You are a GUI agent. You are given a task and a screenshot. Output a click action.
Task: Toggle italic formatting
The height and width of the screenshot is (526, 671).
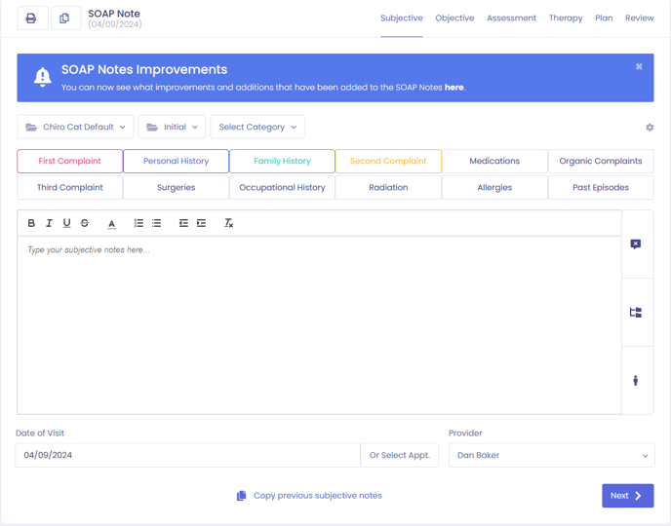tap(49, 223)
